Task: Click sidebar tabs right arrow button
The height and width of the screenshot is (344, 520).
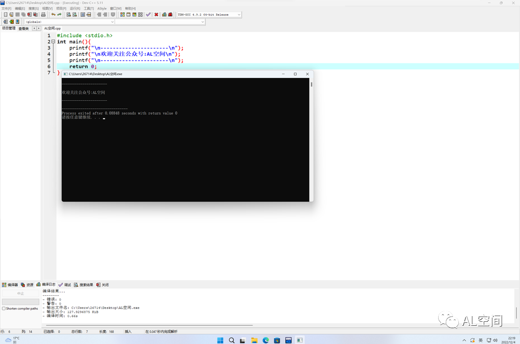Action: click(39, 28)
